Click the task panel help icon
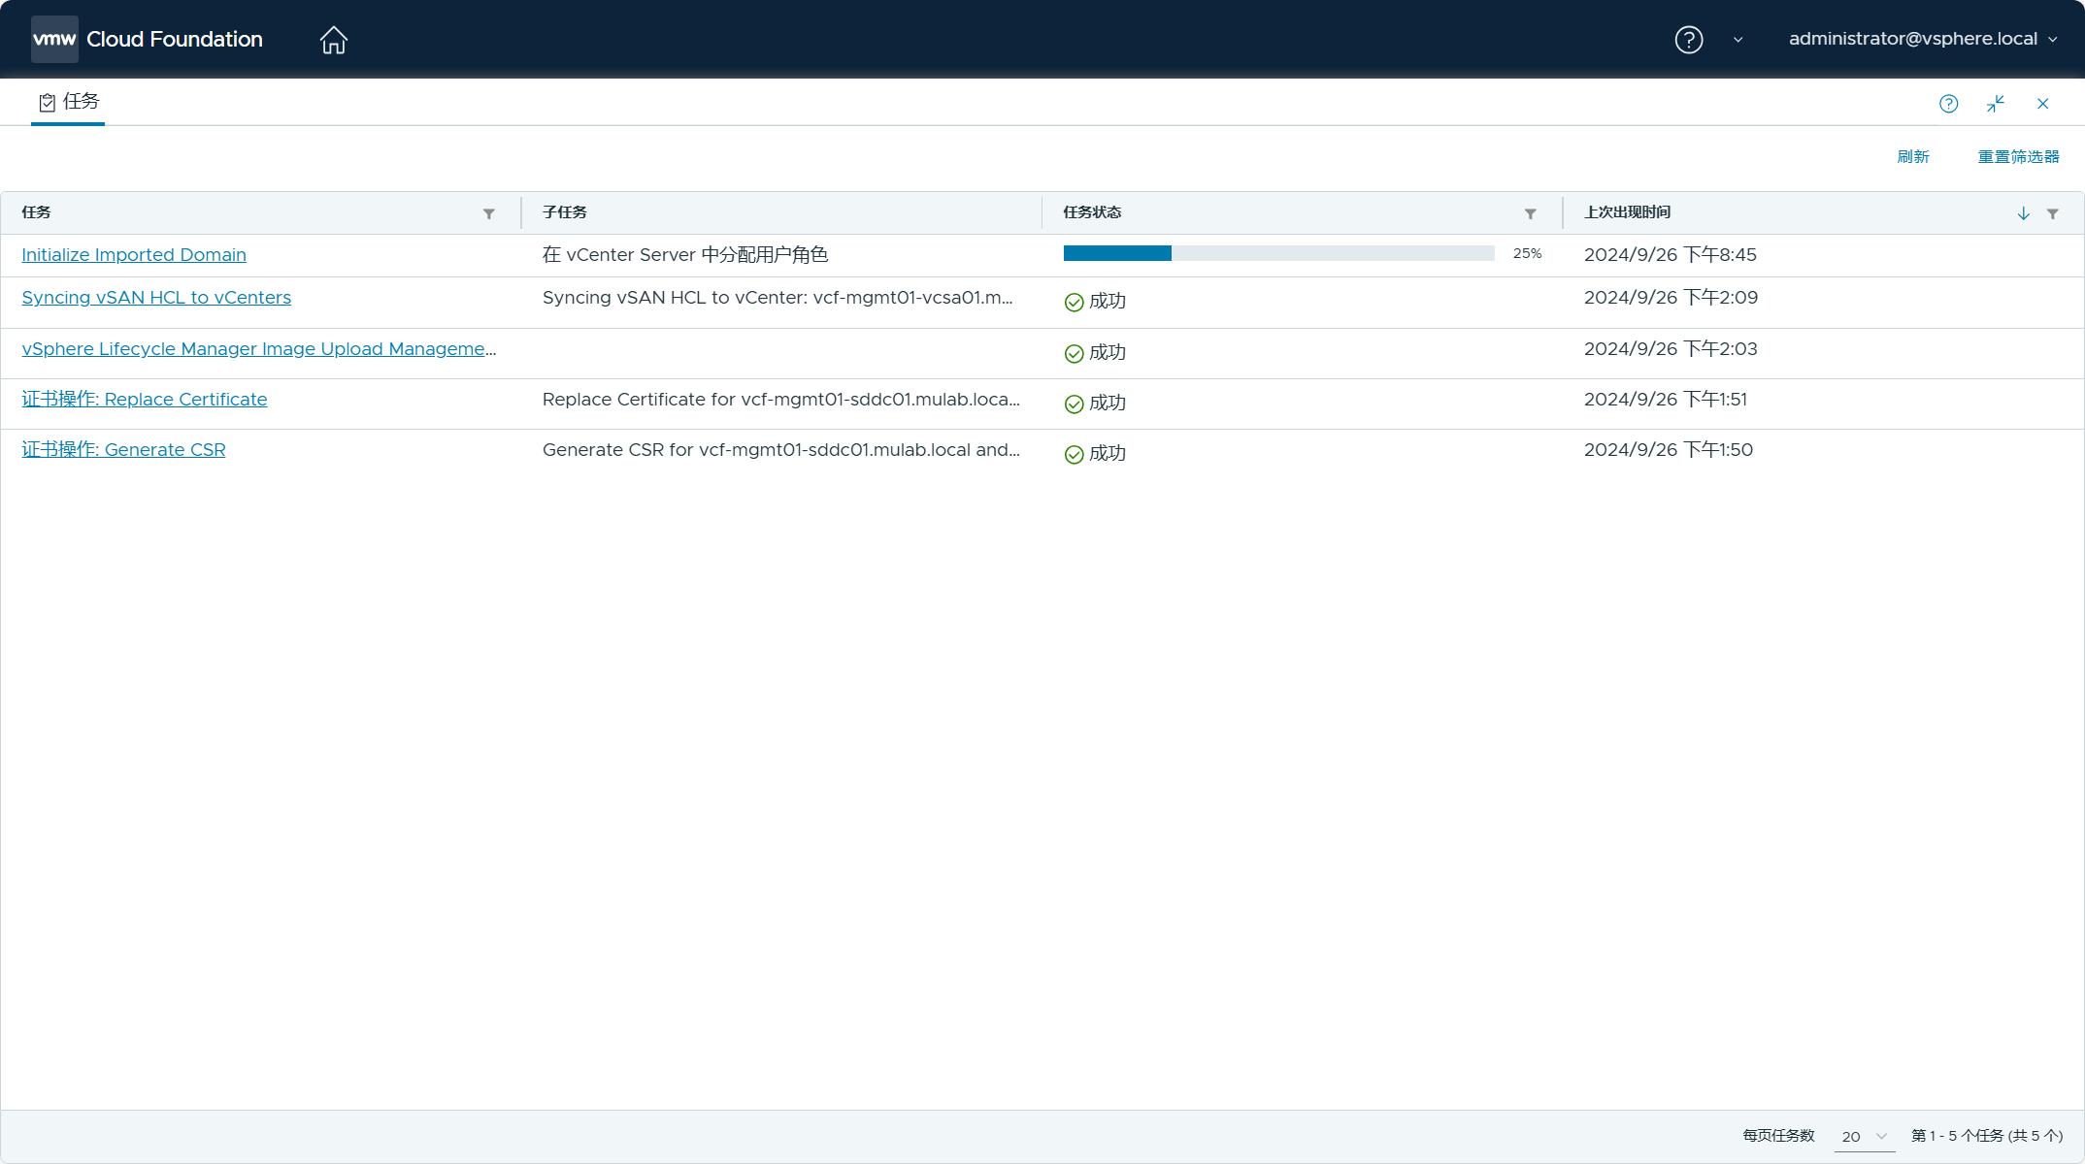2085x1164 pixels. coord(1948,104)
